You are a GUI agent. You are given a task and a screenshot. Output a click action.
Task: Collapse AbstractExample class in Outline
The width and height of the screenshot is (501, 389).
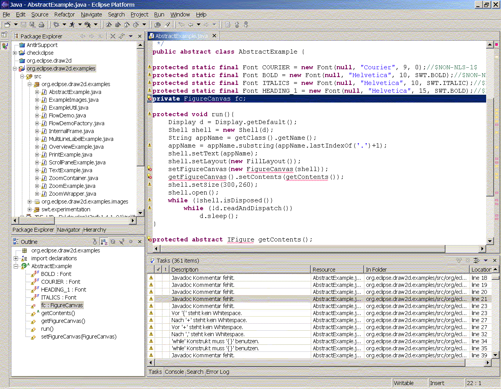tap(16, 266)
